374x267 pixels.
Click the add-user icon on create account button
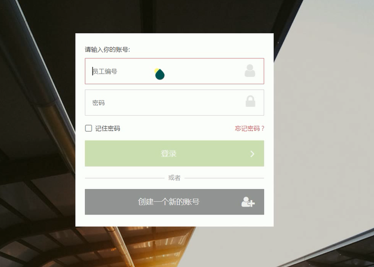248,202
